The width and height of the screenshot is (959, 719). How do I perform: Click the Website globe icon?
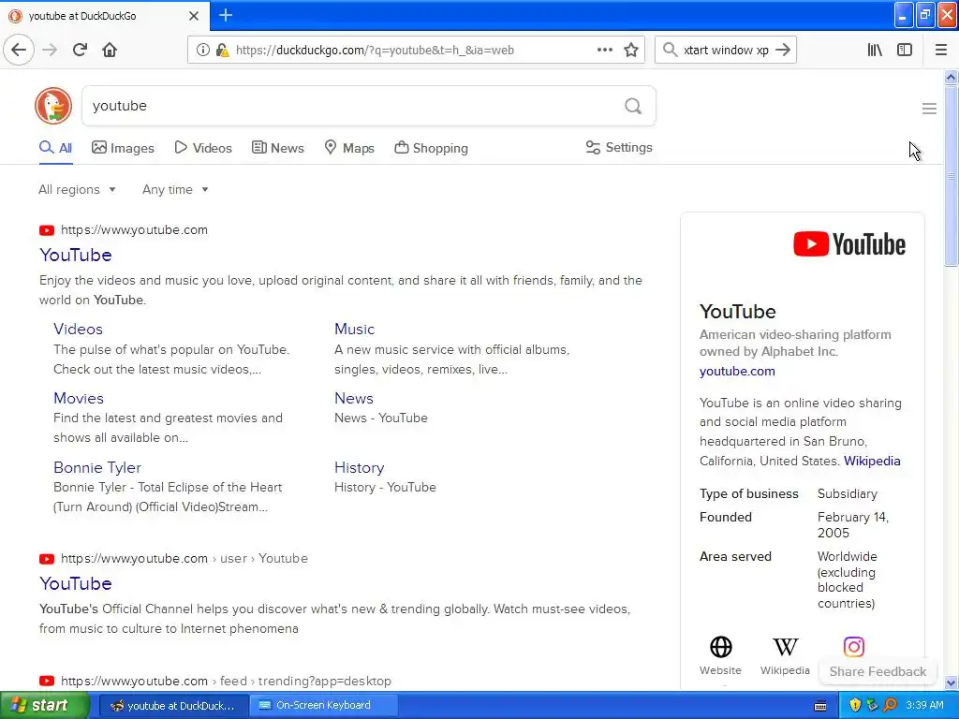(x=720, y=646)
